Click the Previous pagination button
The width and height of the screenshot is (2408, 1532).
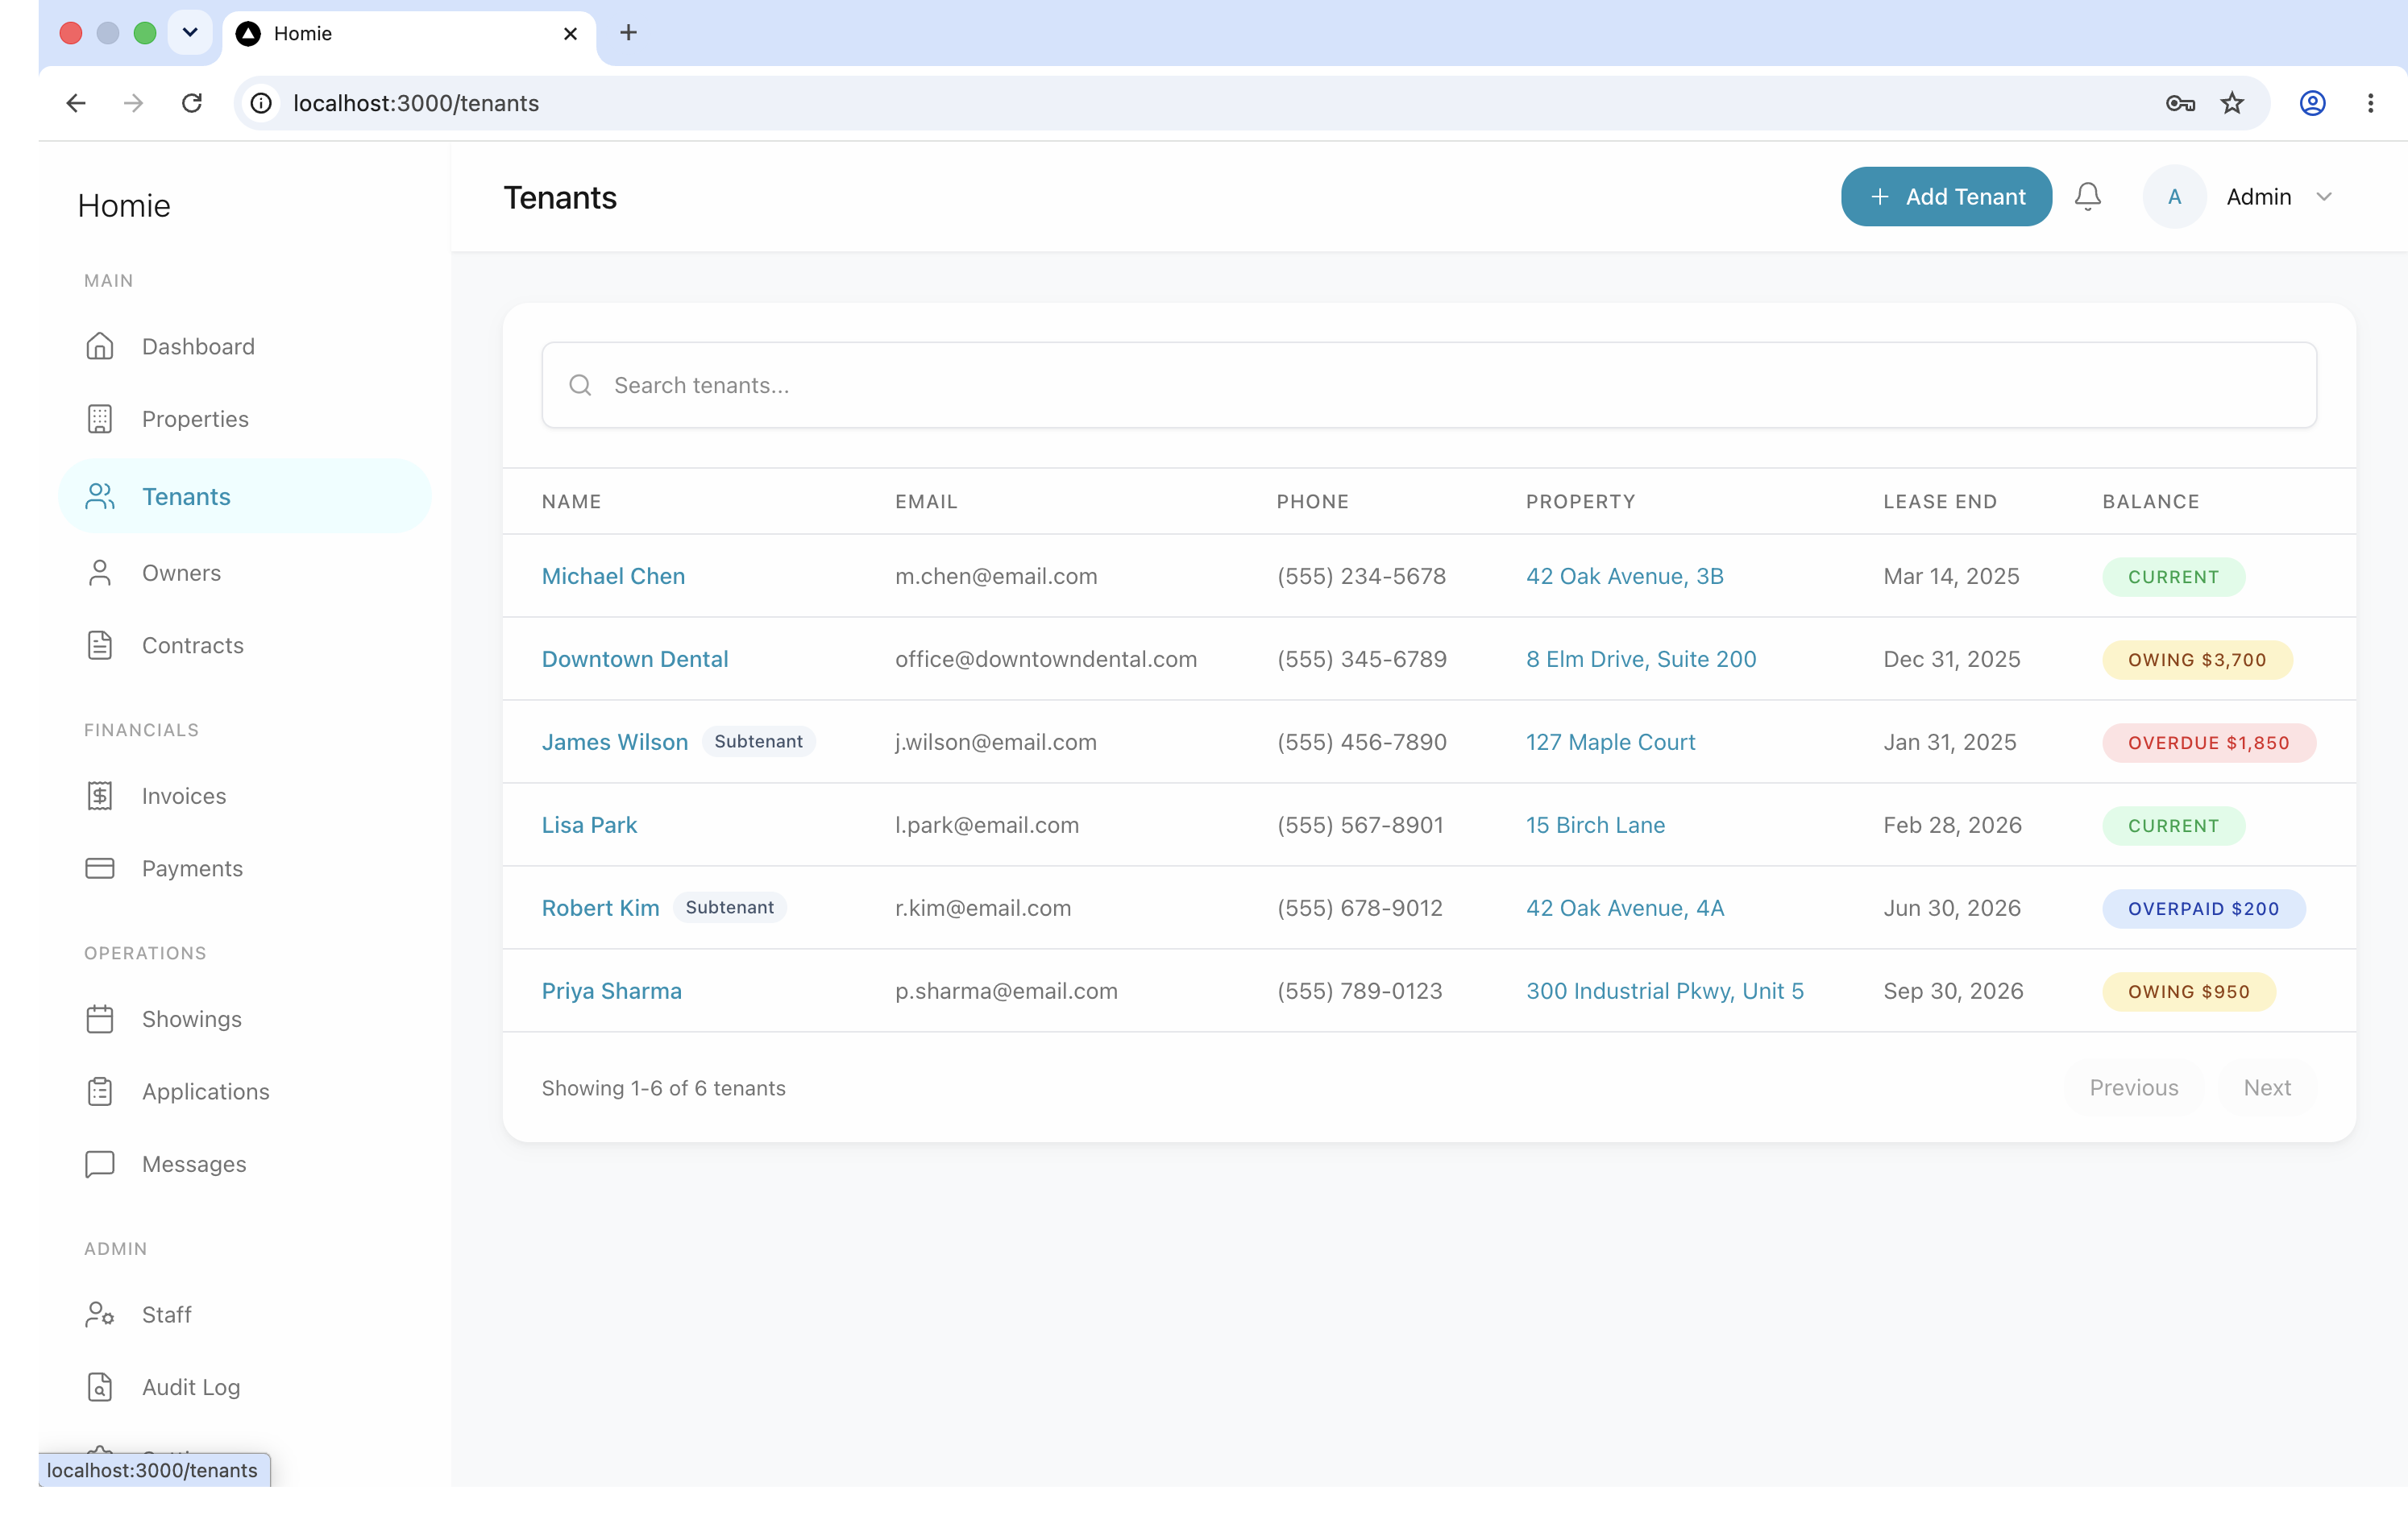click(x=2133, y=1087)
